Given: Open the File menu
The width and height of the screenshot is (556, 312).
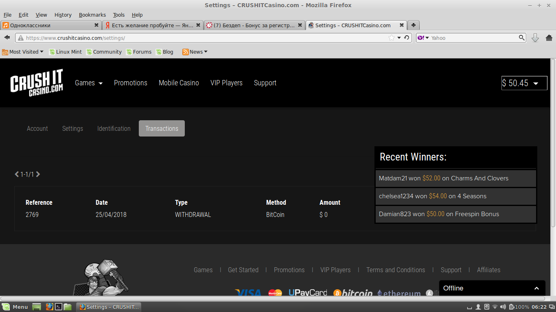Looking at the screenshot, I should pos(7,15).
